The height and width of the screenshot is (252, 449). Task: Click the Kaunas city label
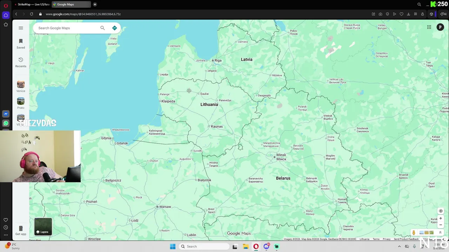217,126
